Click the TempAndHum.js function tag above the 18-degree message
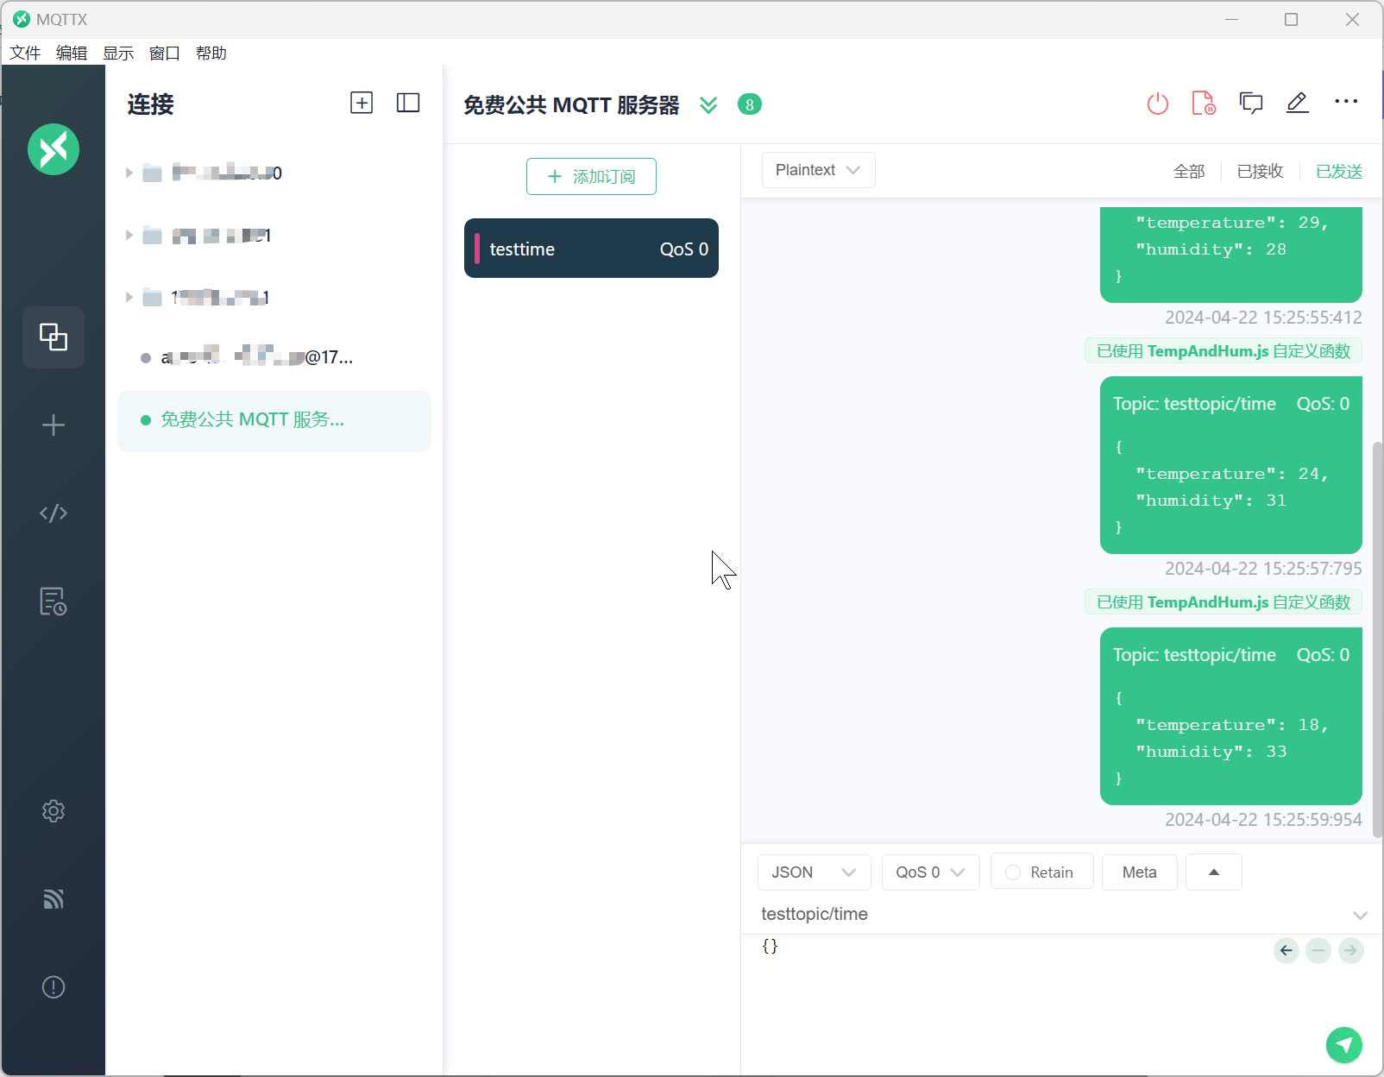 coord(1224,602)
